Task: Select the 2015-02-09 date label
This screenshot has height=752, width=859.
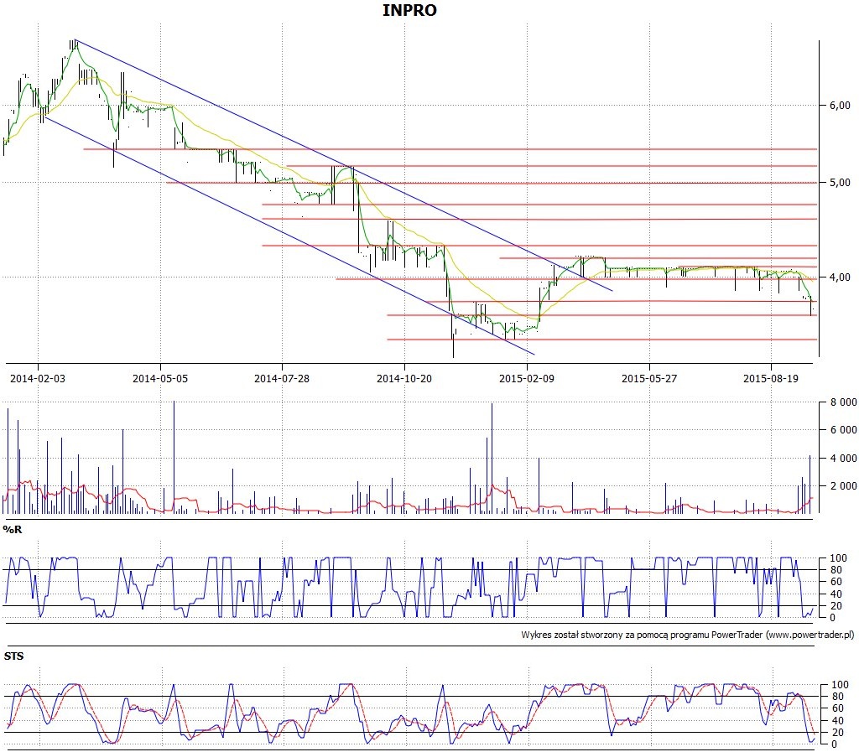Action: coord(527,378)
